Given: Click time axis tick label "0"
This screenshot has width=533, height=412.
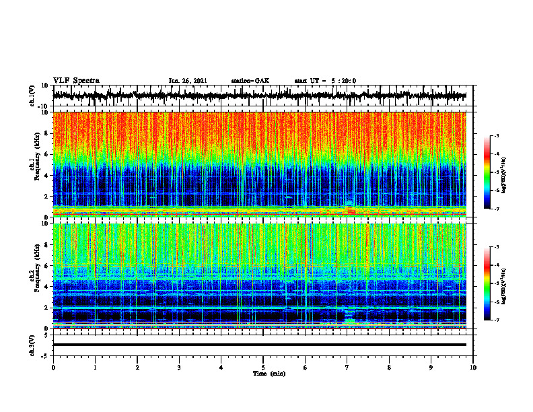Looking at the screenshot, I should click(x=53, y=368).
